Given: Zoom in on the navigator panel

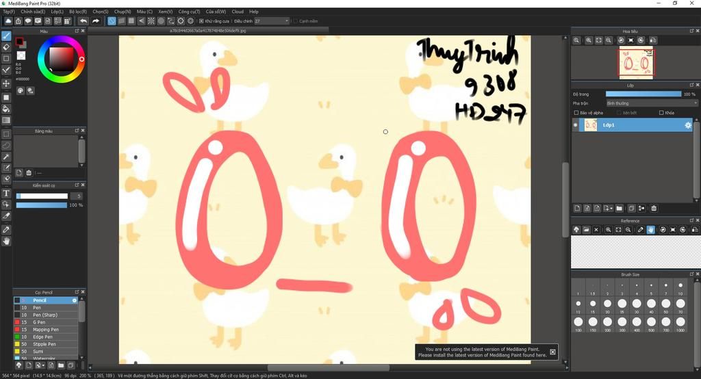Looking at the screenshot, I should [589, 40].
